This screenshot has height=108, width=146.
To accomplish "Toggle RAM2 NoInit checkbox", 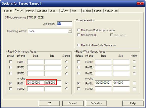I will 134,68.
